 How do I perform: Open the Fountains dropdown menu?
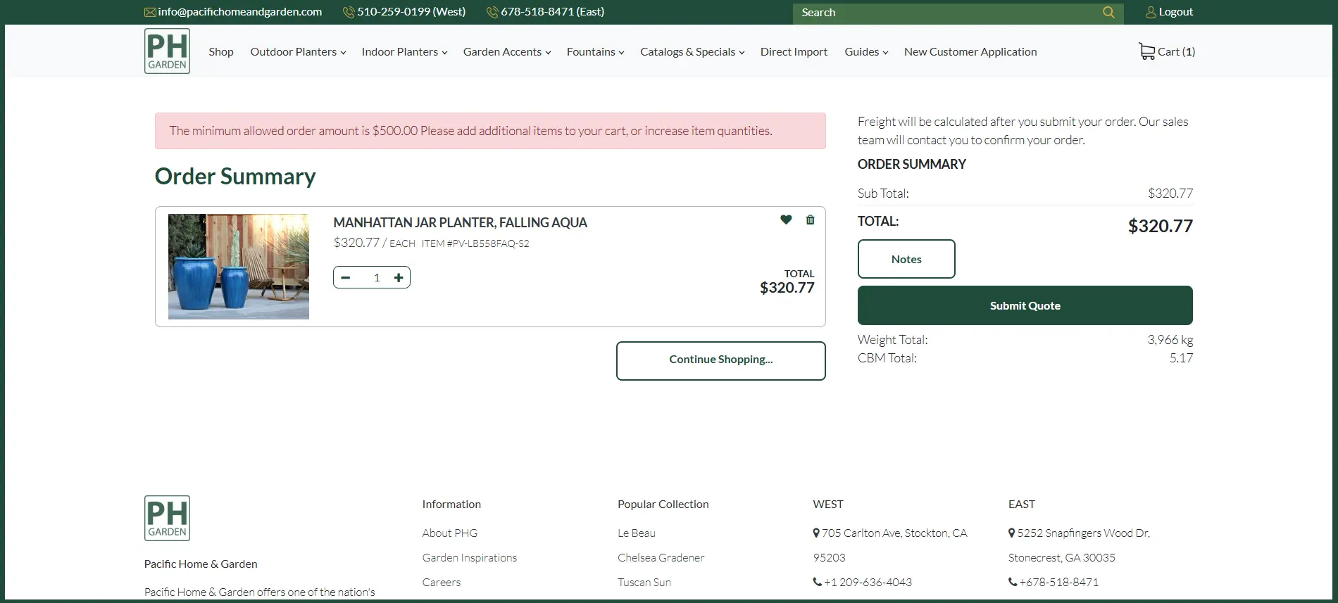595,52
